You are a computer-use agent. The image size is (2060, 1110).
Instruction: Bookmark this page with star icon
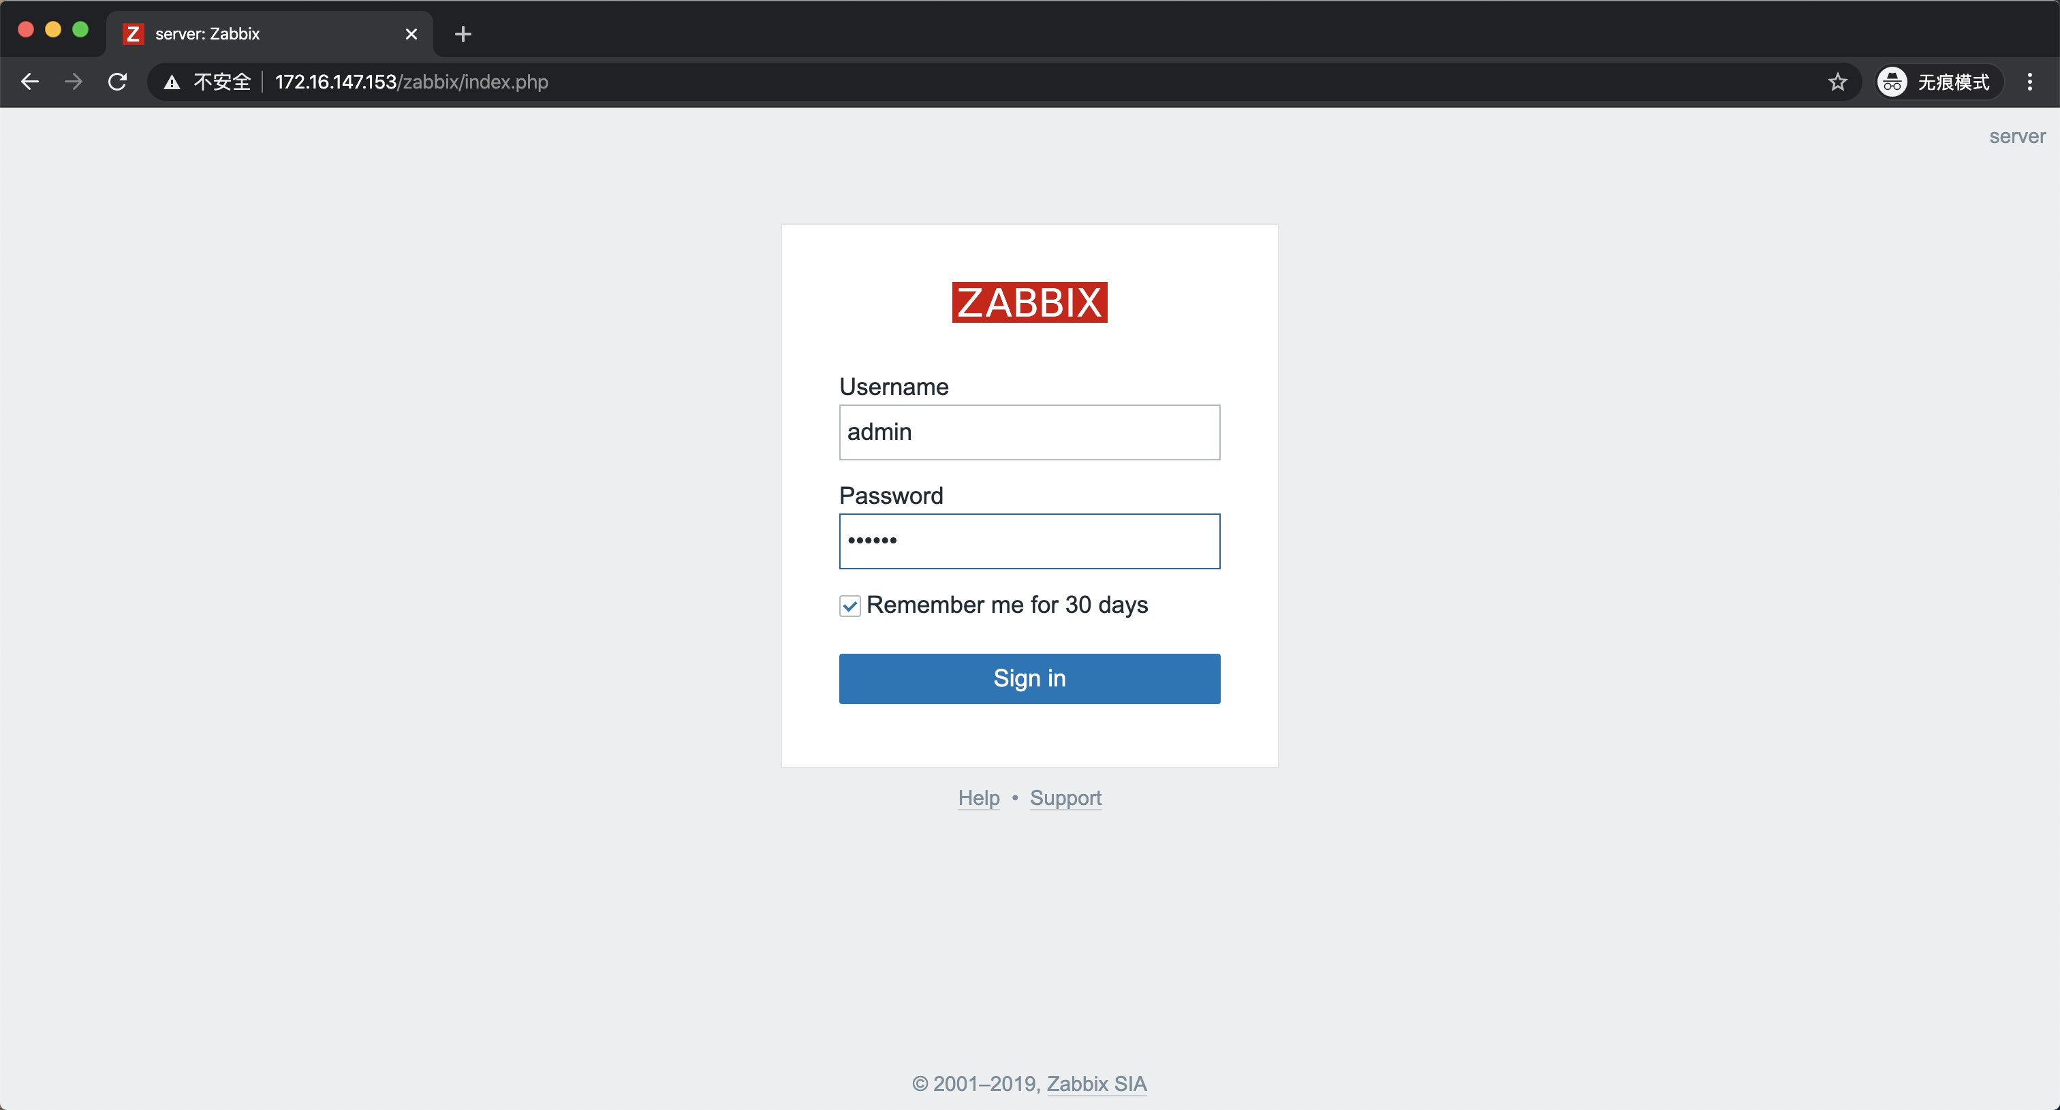[1838, 82]
